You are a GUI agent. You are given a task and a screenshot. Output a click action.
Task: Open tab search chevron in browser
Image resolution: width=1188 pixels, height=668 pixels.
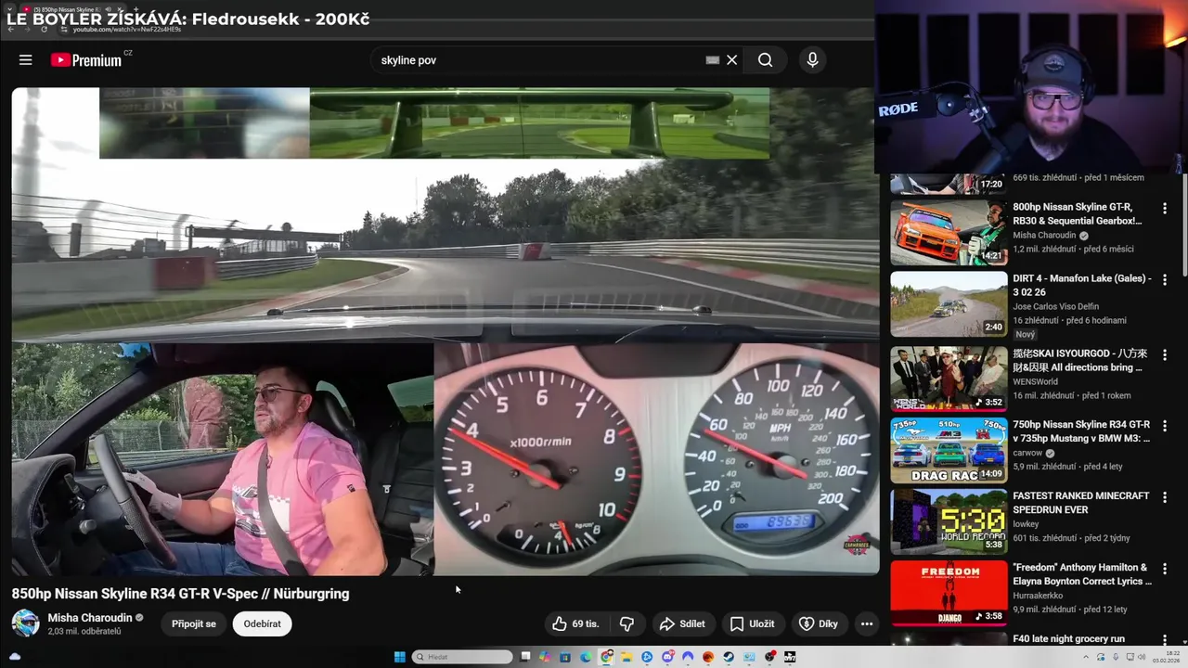point(9,9)
